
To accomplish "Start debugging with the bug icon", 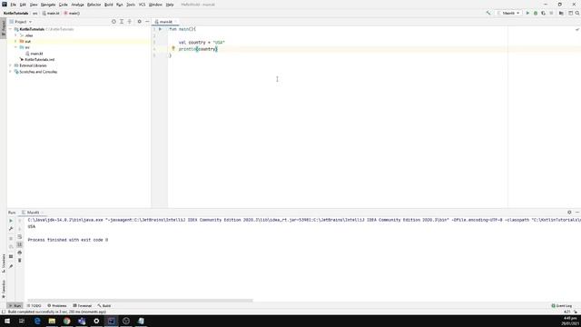I will [x=536, y=13].
